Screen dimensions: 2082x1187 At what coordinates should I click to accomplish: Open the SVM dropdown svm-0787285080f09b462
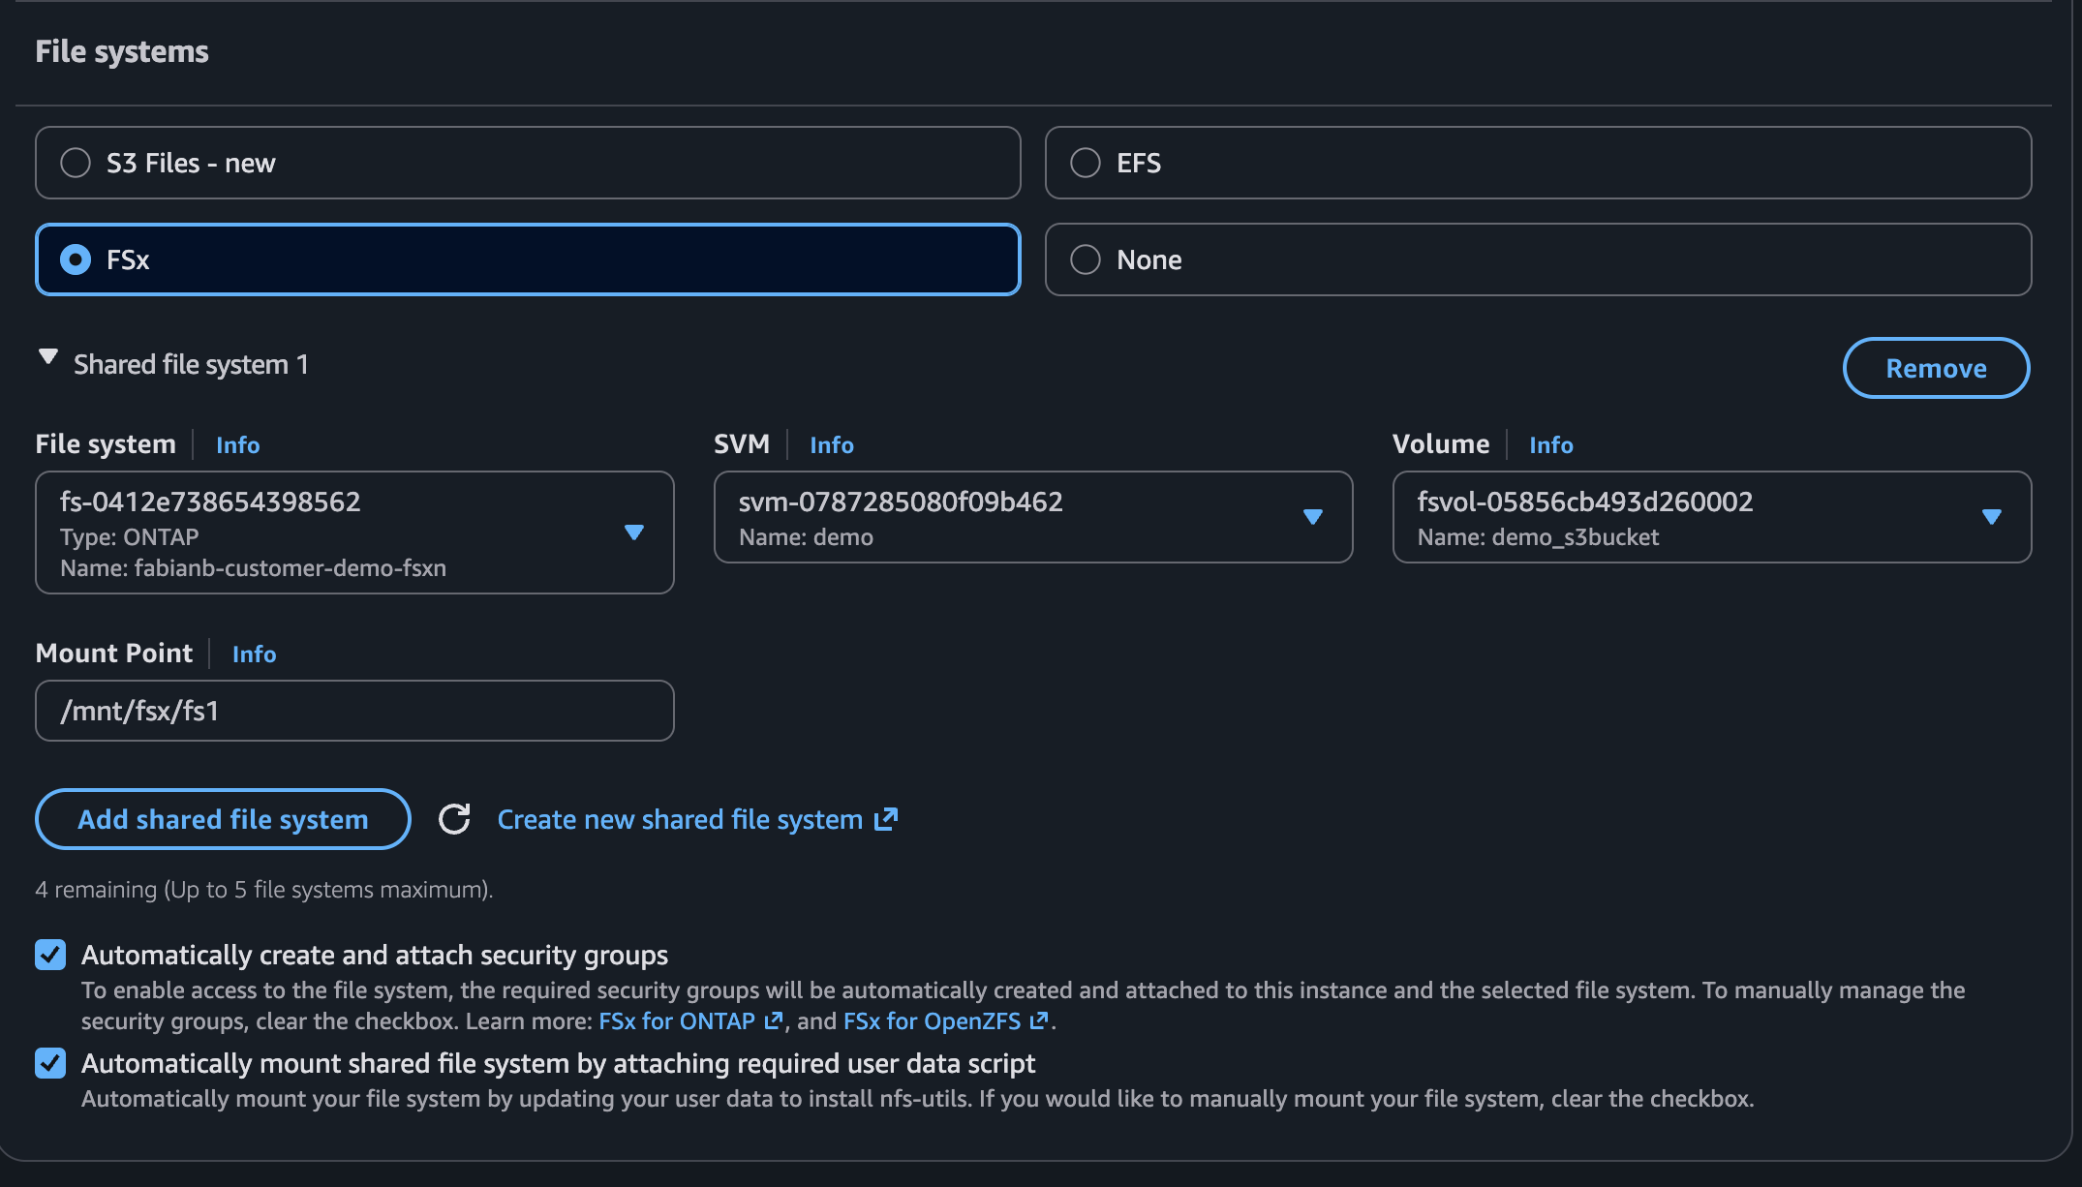pos(1033,517)
